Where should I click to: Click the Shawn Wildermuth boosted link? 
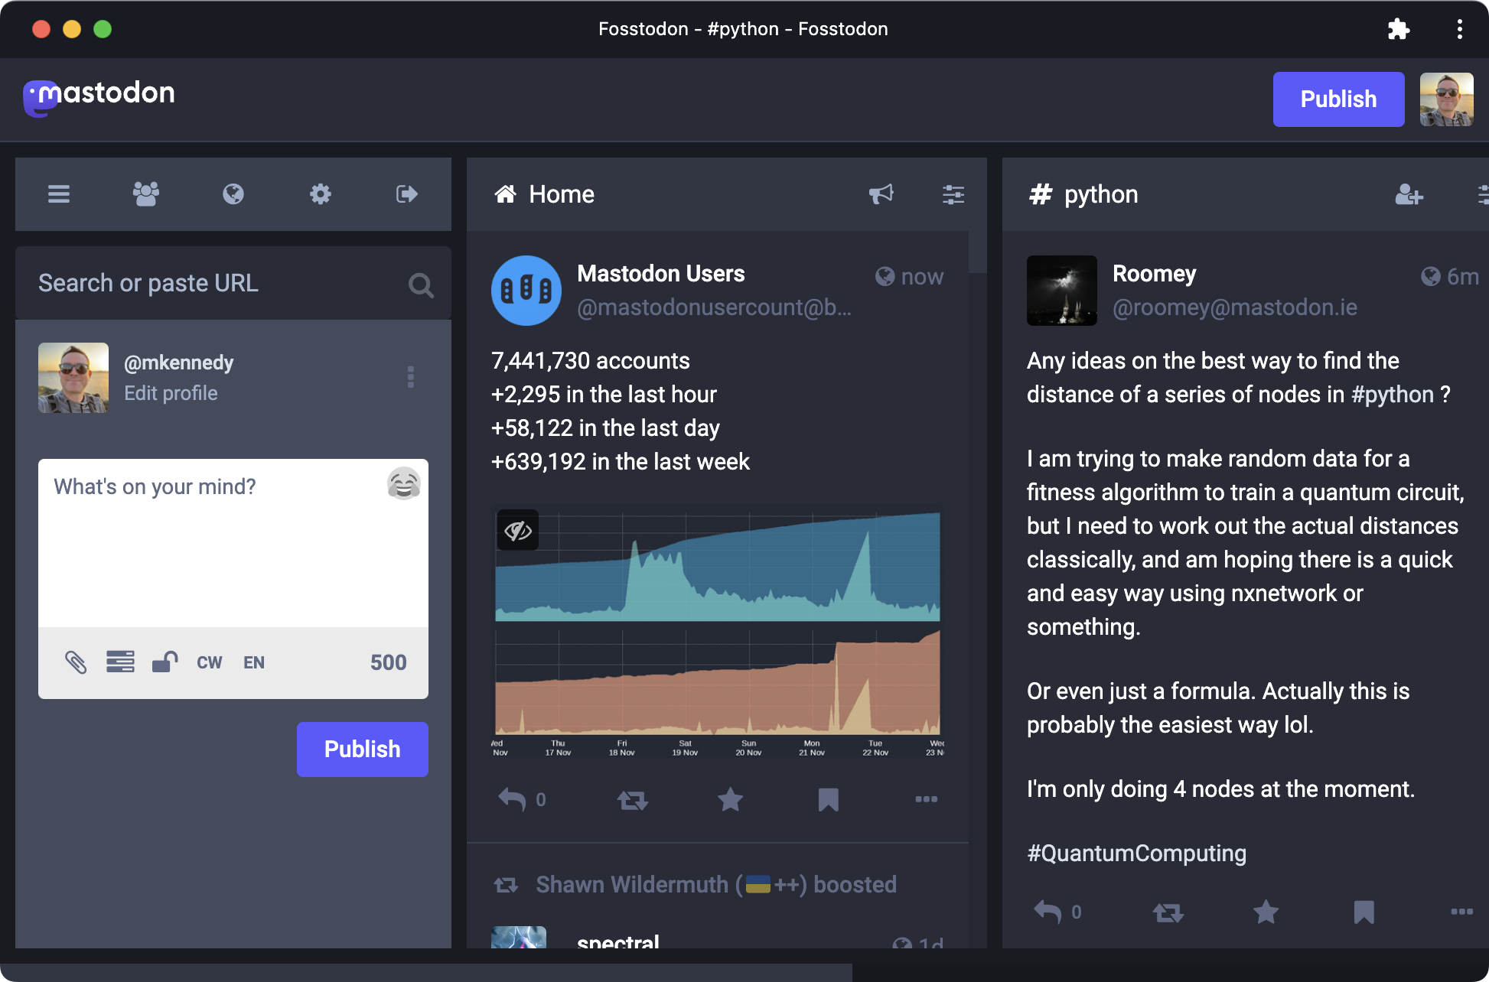pos(716,885)
